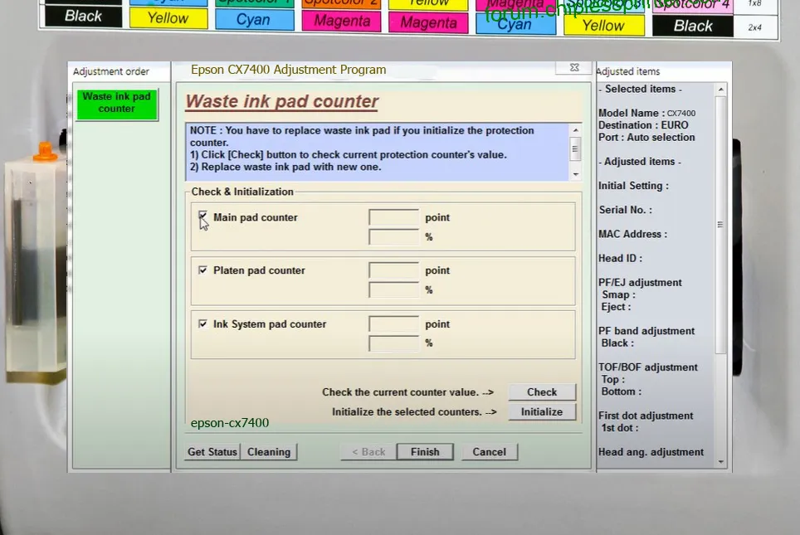Click the 'Ink System pad counter' label text
This screenshot has height=535, width=800.
(x=270, y=323)
